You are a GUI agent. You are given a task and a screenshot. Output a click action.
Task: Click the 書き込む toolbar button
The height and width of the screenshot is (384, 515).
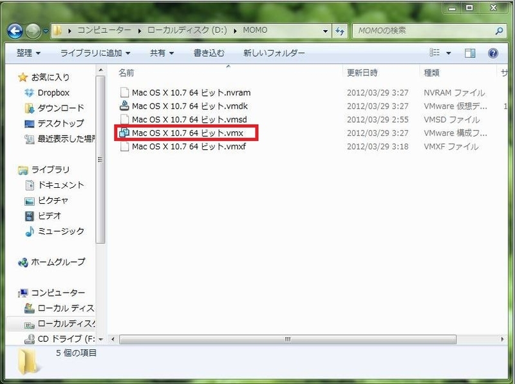coord(209,53)
